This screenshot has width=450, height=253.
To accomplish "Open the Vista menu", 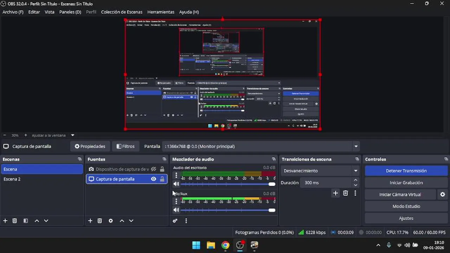I will tap(50, 12).
